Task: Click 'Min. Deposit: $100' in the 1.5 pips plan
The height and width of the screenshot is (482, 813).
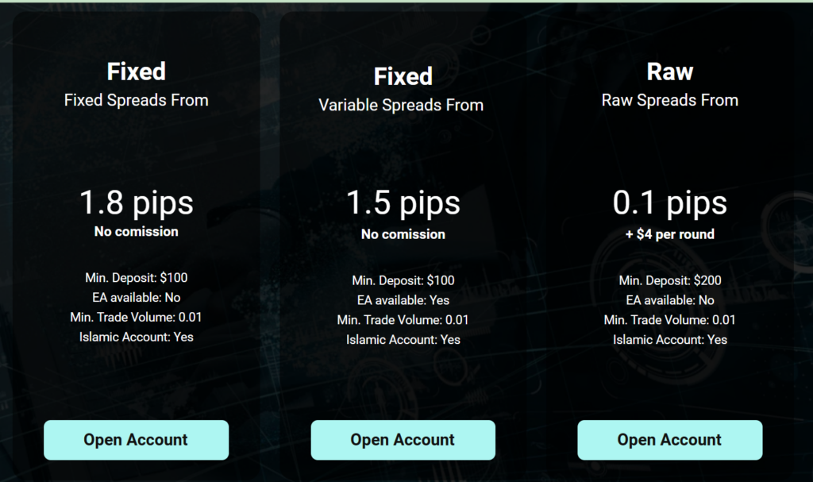Action: [403, 280]
